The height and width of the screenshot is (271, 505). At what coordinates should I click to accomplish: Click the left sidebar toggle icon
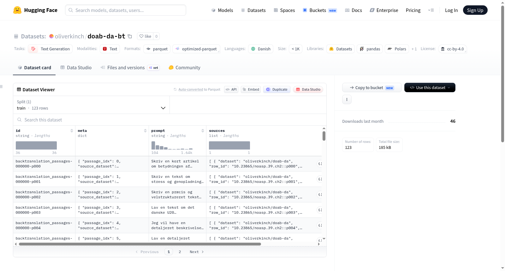(x=2, y=87)
